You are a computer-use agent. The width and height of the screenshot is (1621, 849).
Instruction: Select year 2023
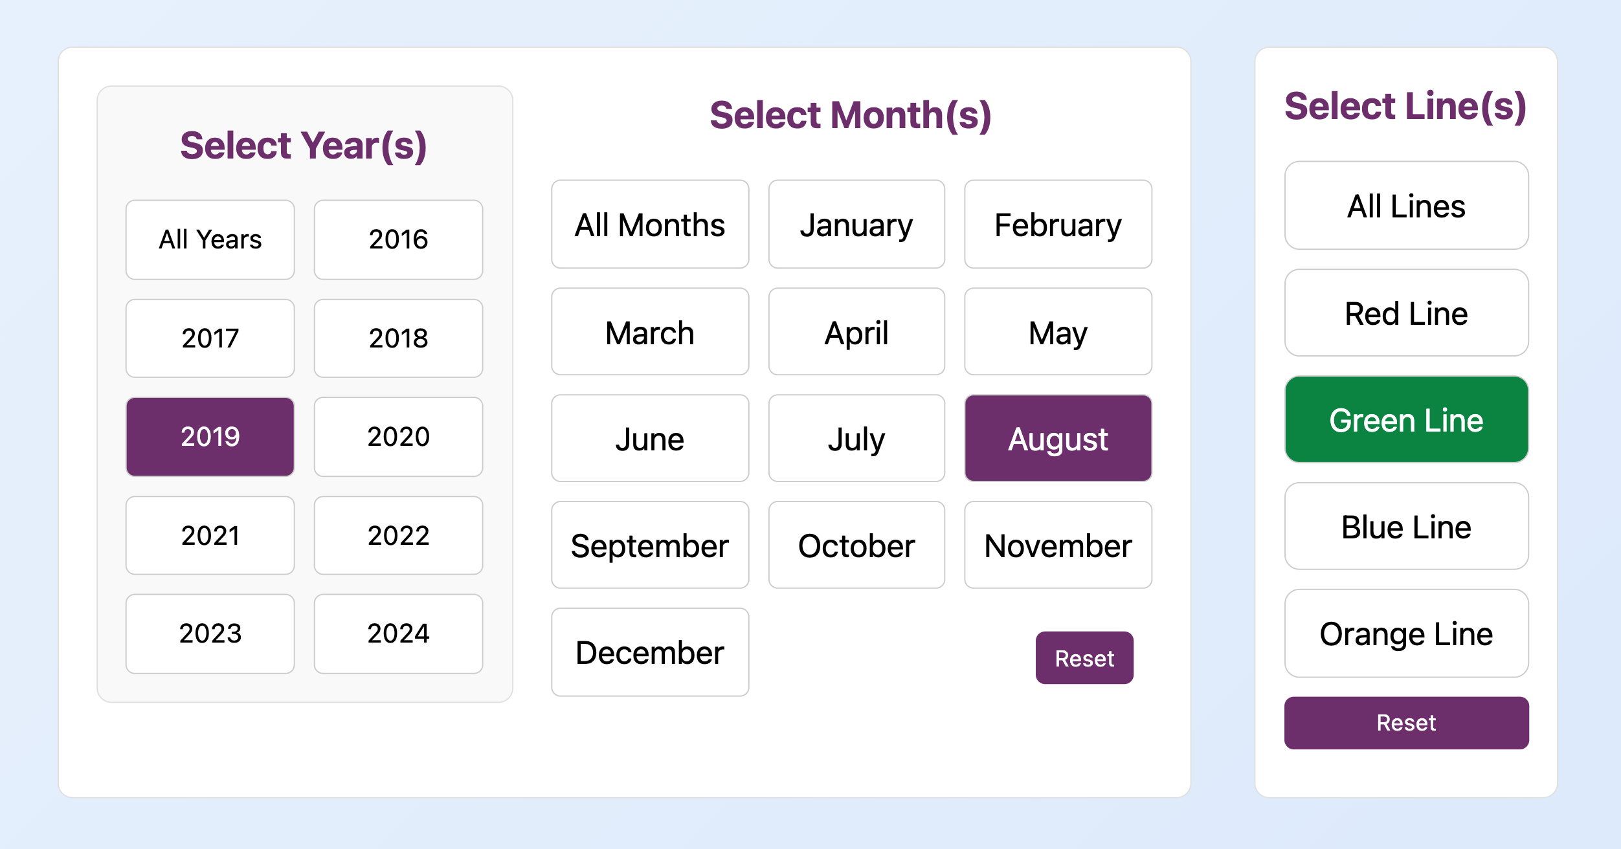210,634
